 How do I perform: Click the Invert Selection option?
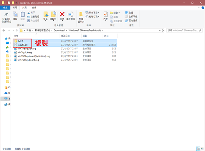click(x=132, y=20)
